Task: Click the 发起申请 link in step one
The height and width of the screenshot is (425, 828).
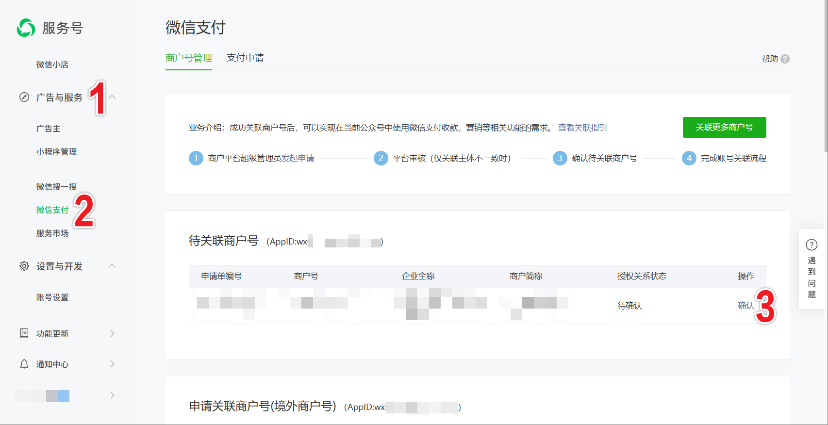Action: [298, 158]
